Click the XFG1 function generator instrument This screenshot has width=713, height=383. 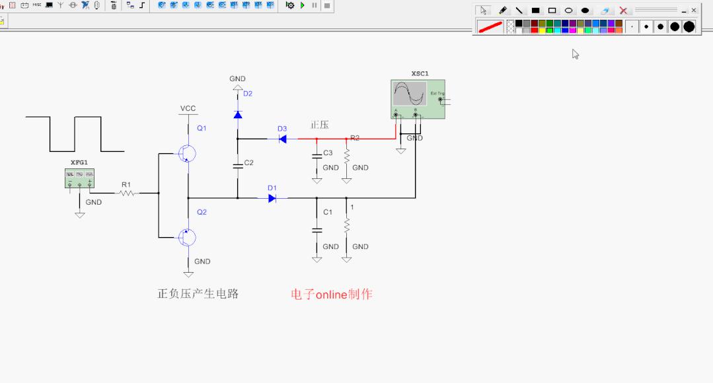point(79,178)
